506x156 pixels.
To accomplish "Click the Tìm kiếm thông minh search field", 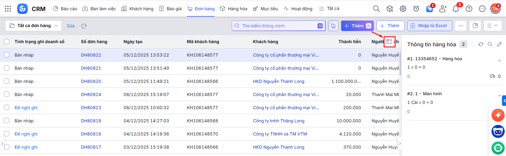I will coord(277,26).
